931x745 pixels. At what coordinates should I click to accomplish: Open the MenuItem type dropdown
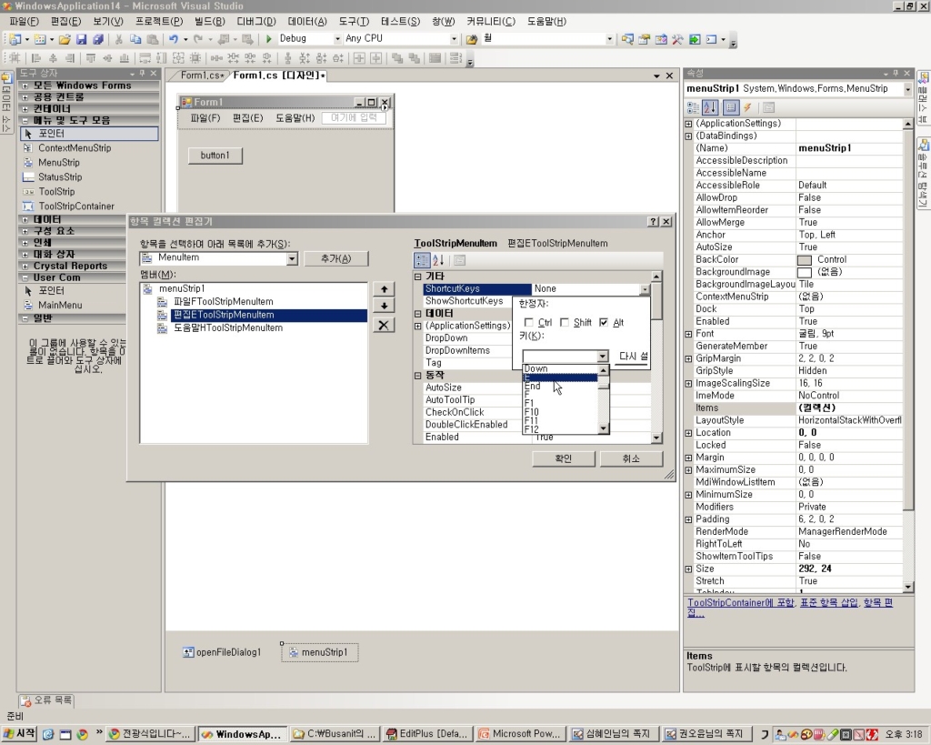point(292,258)
